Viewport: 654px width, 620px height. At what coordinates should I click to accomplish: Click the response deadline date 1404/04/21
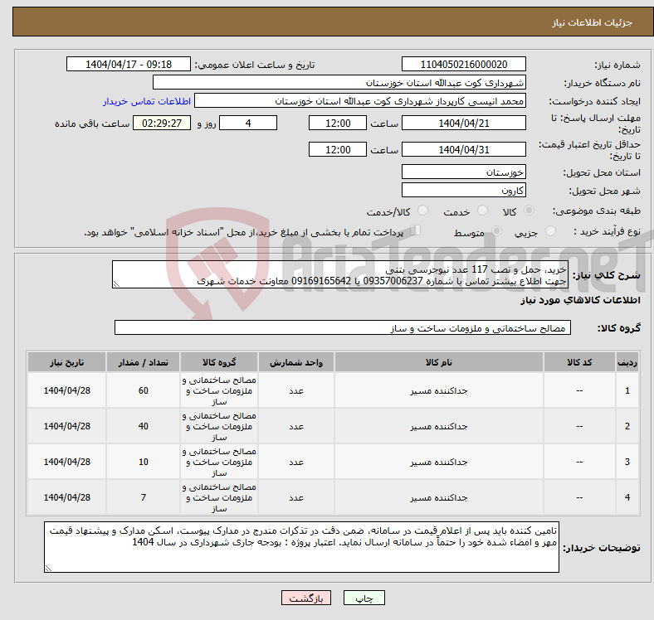point(463,123)
